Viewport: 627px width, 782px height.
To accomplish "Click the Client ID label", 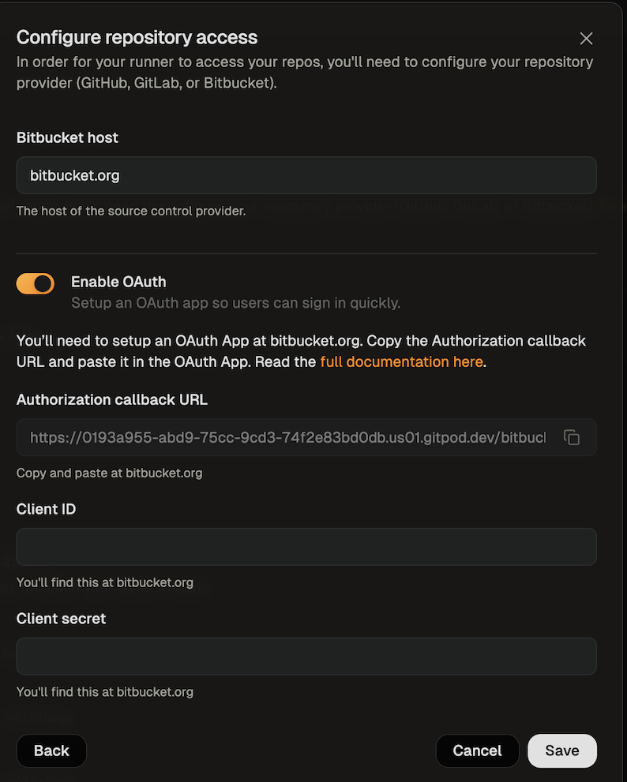I will 46,509.
